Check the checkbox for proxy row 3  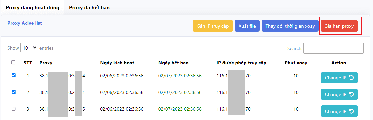tap(14, 109)
